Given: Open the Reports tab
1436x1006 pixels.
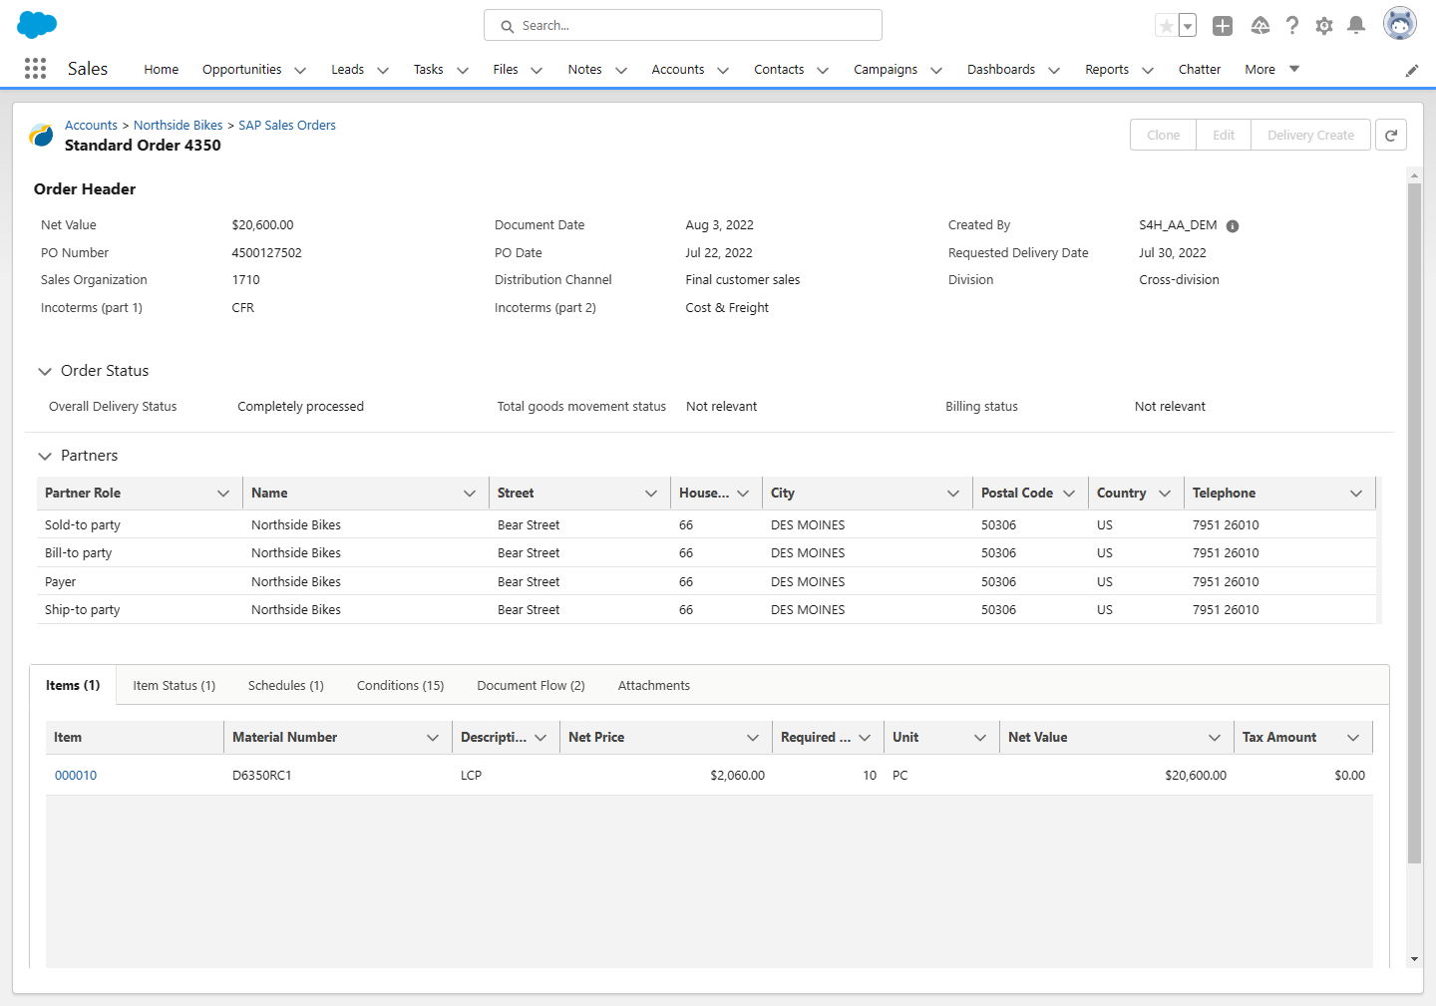Looking at the screenshot, I should (1107, 69).
